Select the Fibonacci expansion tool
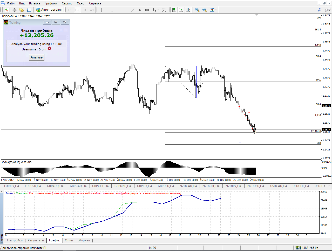Image resolution: width=332 pixels, height=251 pixels. click(164, 10)
